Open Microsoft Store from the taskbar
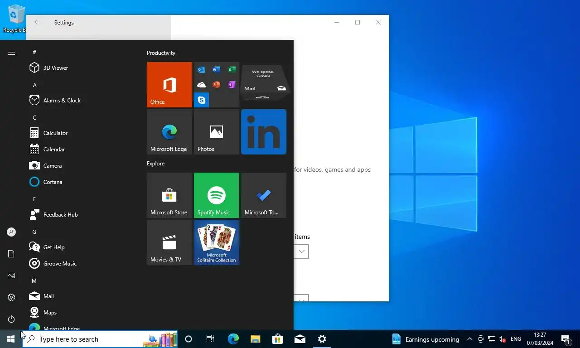 (x=277, y=339)
